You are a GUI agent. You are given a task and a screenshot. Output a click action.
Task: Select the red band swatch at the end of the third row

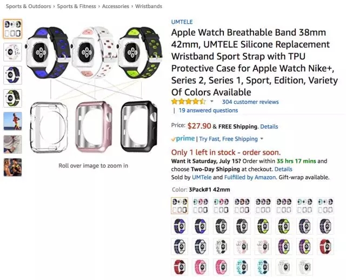[325, 246]
